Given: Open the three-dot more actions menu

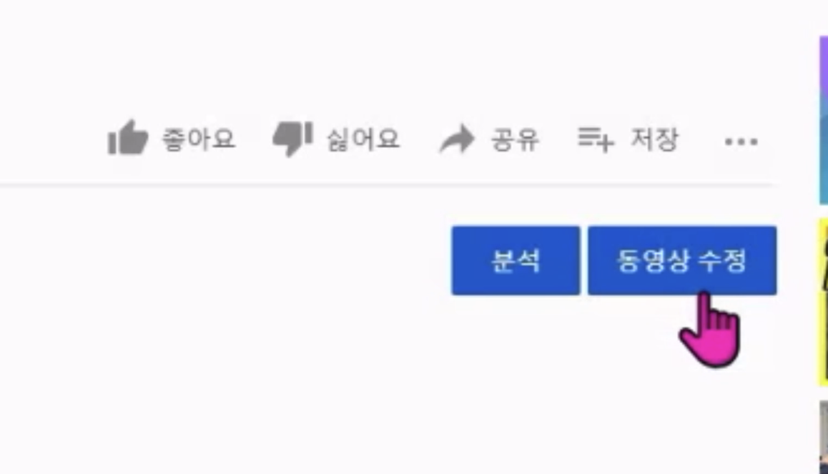Looking at the screenshot, I should pos(741,142).
